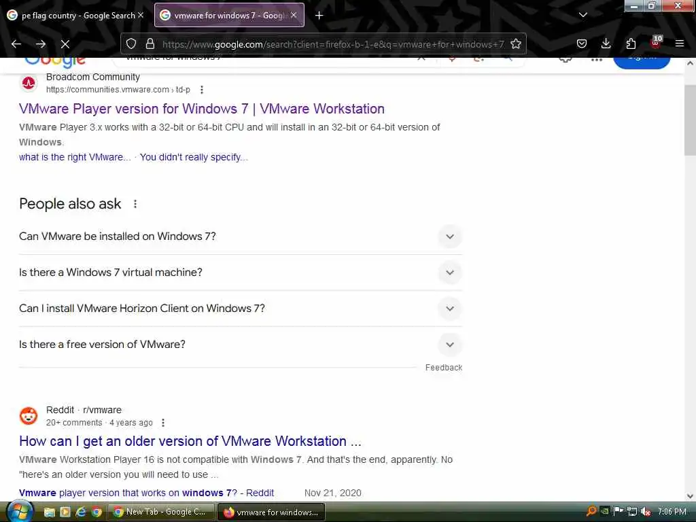The image size is (696, 522).
Task: Click the page vertical scrollbar thumb
Action: click(690, 120)
